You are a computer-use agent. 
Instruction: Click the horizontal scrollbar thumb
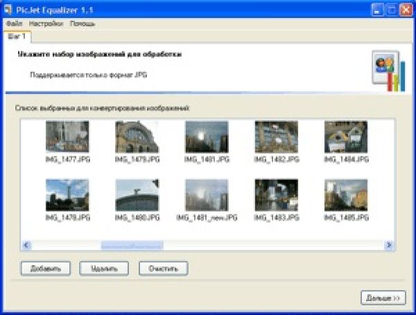tap(132, 245)
